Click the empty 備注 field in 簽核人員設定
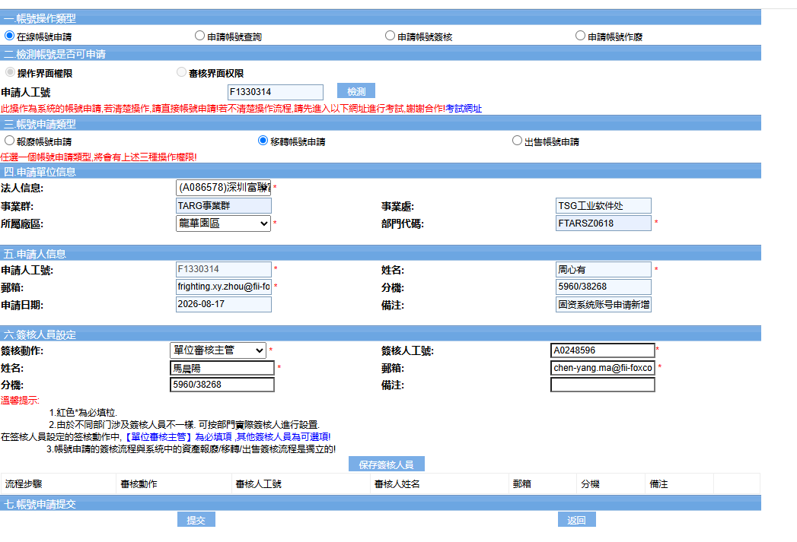 (x=602, y=385)
